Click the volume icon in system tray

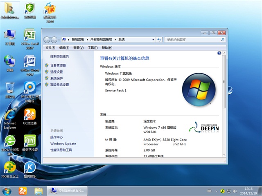234,191
